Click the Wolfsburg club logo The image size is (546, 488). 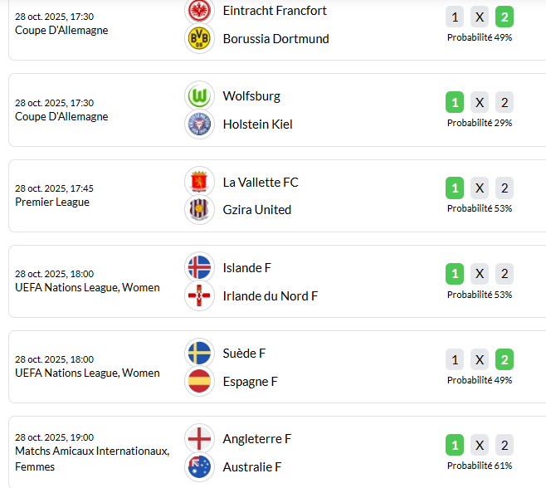pyautogui.click(x=199, y=96)
